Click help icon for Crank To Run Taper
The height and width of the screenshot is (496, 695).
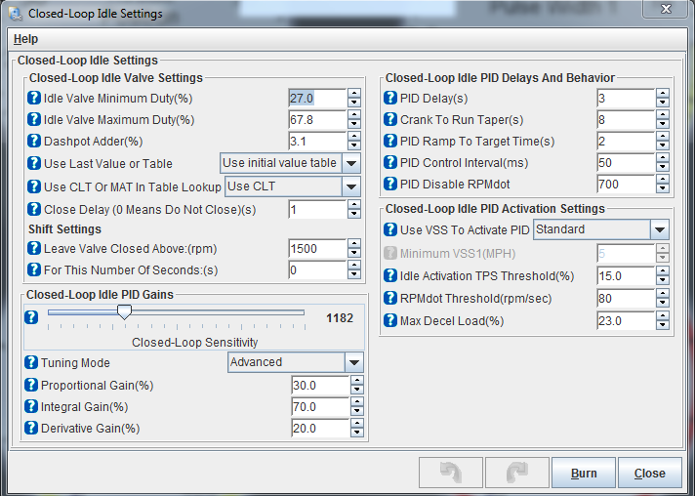[390, 119]
